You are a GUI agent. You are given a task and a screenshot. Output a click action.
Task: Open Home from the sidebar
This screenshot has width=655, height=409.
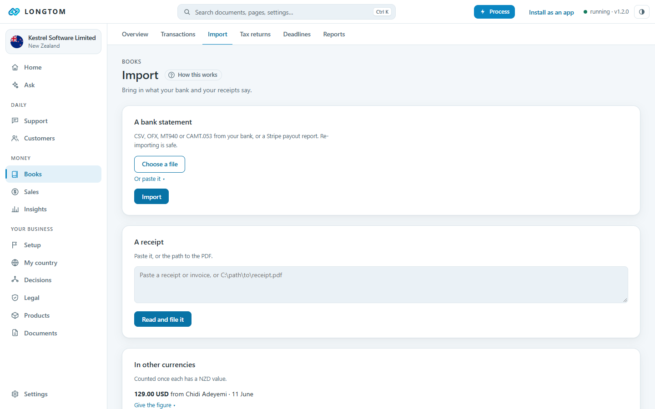(53, 67)
